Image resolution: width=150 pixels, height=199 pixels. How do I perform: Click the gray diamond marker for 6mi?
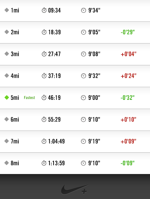(x=7, y=119)
